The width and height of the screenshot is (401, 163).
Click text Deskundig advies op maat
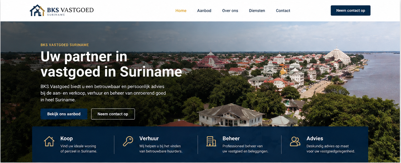tap(331, 149)
